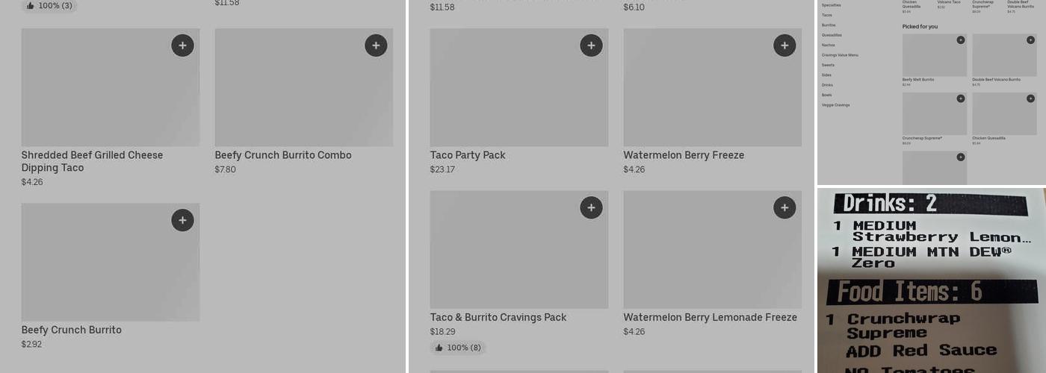Viewport: 1046px width, 373px height.
Task: Add Picked-for-you Chicken Quesadilla via plus icon
Action: click(1030, 98)
